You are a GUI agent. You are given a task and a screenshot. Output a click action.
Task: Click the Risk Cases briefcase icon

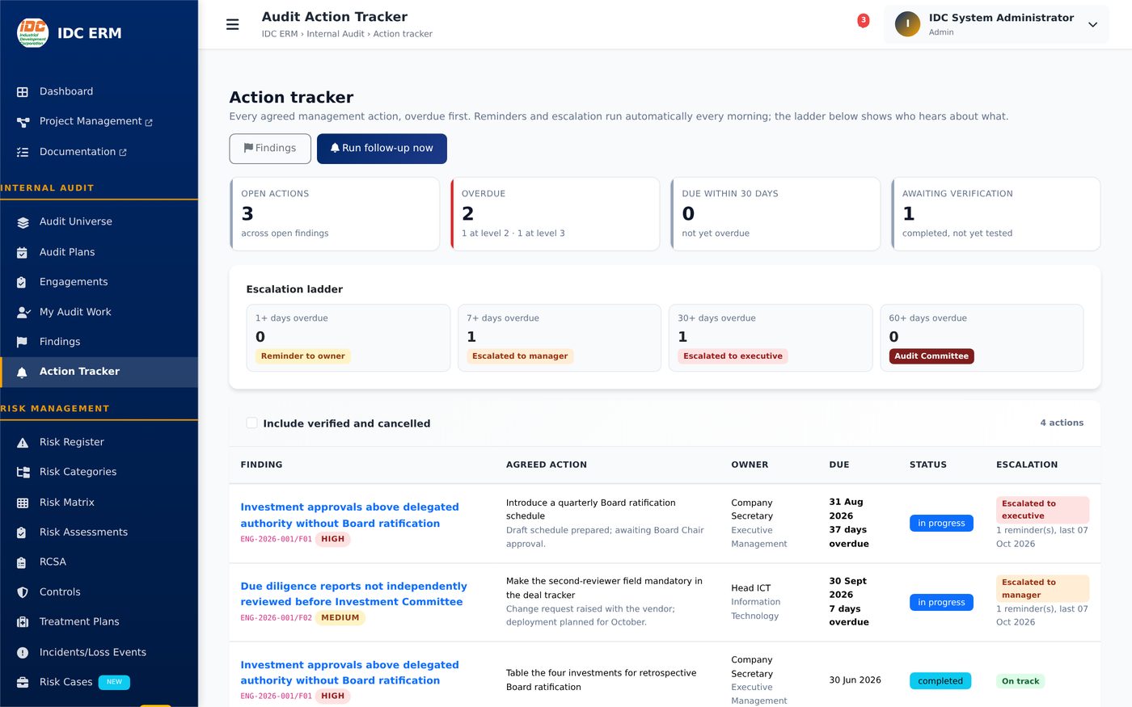pos(23,683)
